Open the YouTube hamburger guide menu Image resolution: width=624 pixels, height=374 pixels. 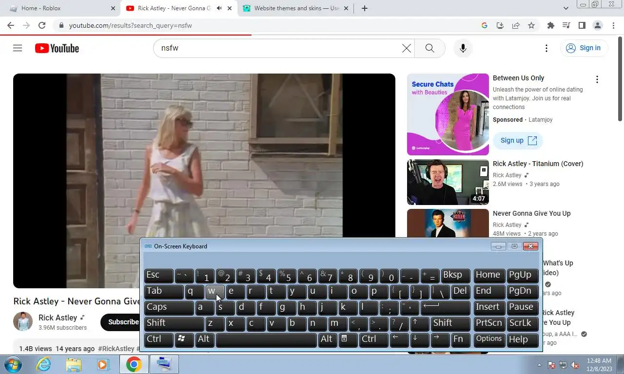pyautogui.click(x=18, y=48)
